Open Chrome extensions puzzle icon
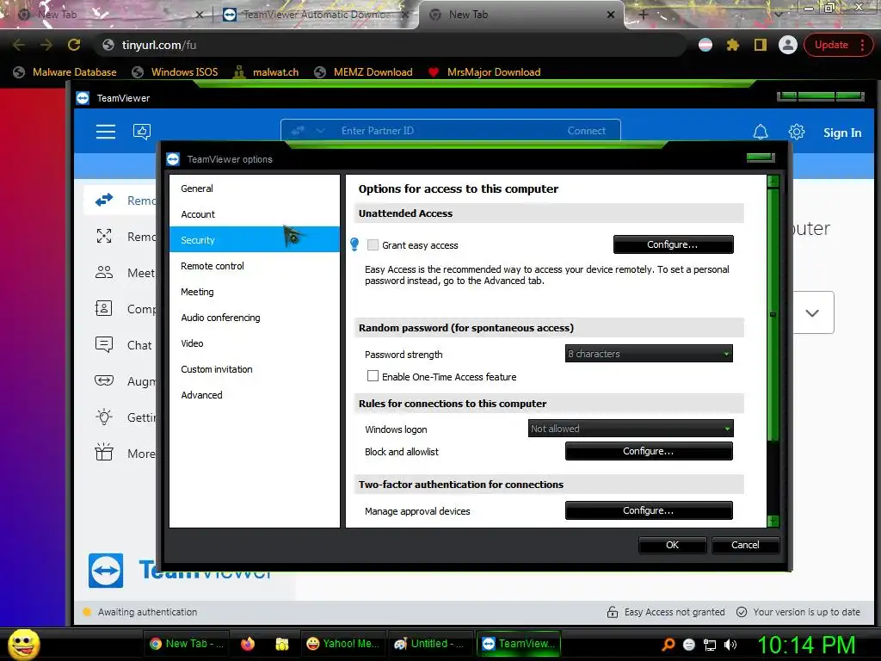 (733, 45)
